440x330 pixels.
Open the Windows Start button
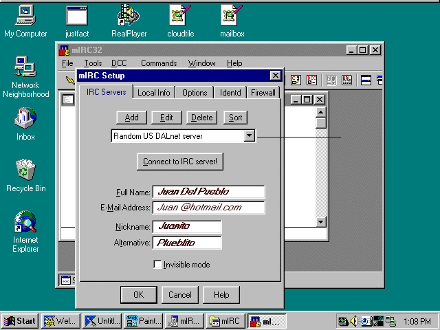click(20, 321)
